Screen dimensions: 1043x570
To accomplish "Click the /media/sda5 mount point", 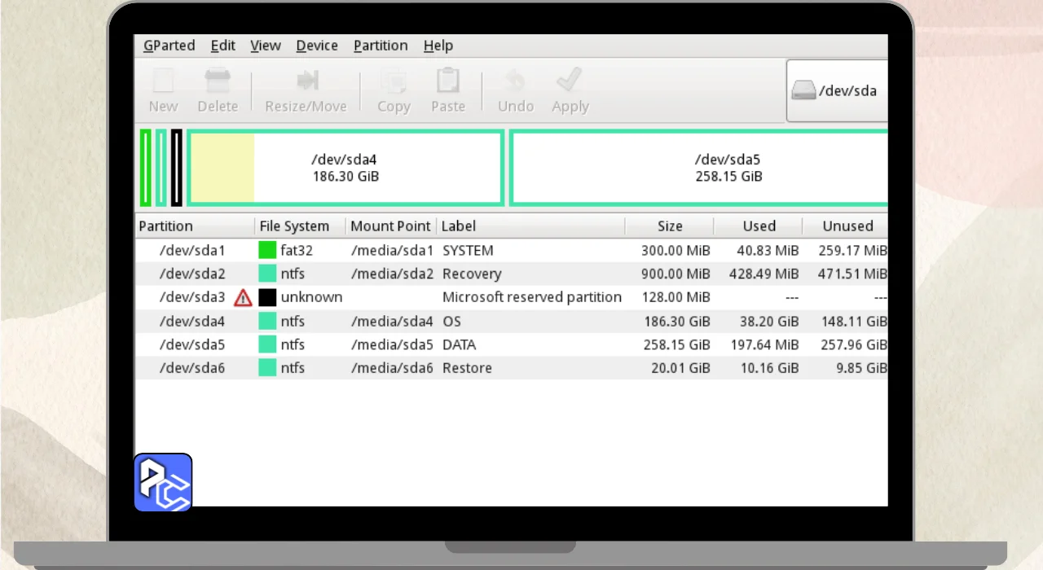I will (x=392, y=344).
